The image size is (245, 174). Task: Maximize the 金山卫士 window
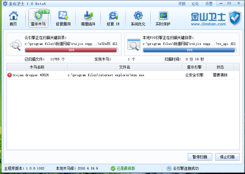click(229, 3)
